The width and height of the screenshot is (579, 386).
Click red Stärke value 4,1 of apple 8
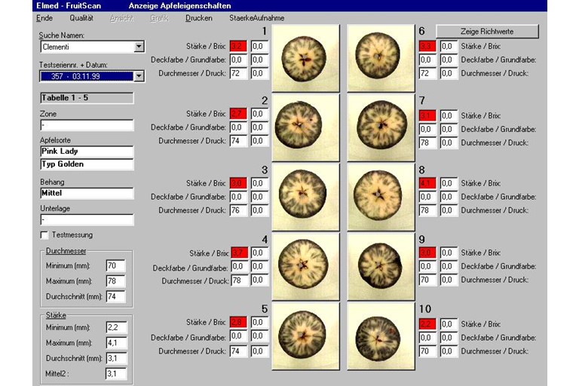(x=427, y=183)
